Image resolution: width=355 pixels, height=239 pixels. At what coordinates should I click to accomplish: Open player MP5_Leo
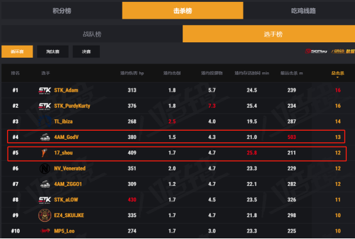coord(64,231)
